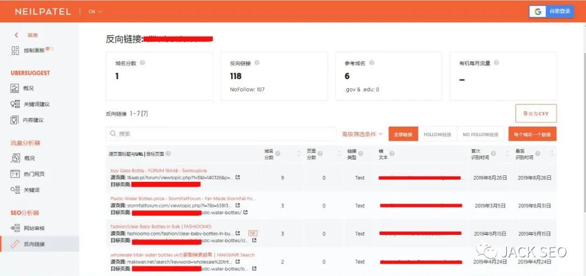Click help icon in 最后识别时间 header

537,154
